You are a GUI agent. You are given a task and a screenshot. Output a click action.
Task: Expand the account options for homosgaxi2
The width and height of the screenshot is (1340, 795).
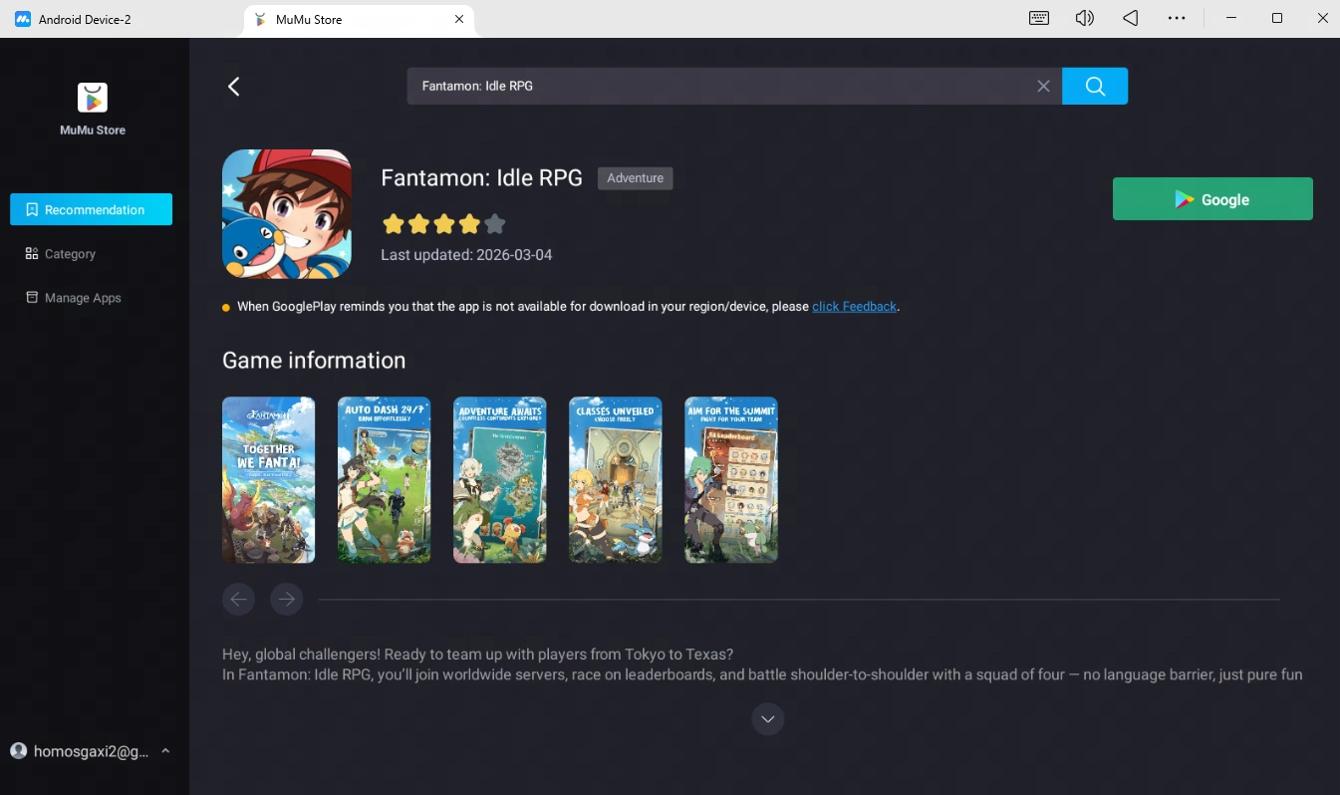click(x=164, y=750)
